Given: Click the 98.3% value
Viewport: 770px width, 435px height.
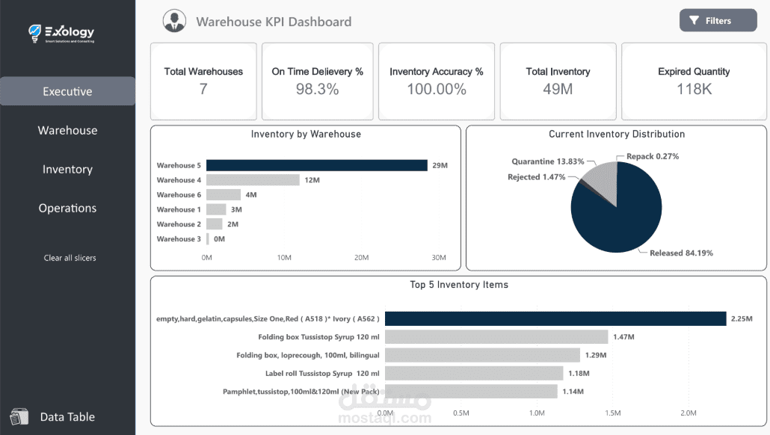Looking at the screenshot, I should 317,89.
